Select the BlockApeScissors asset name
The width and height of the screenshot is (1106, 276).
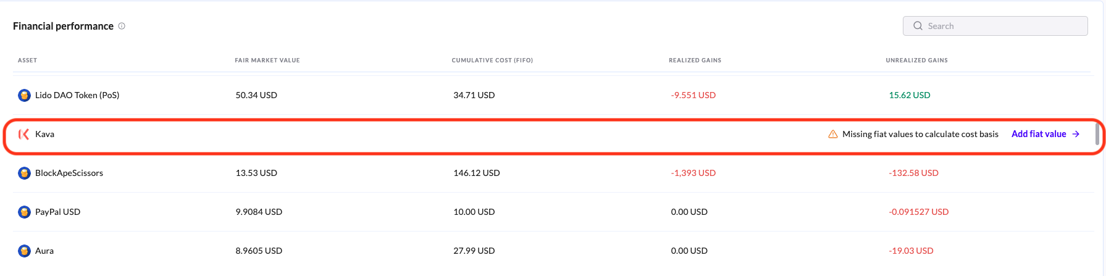(69, 173)
